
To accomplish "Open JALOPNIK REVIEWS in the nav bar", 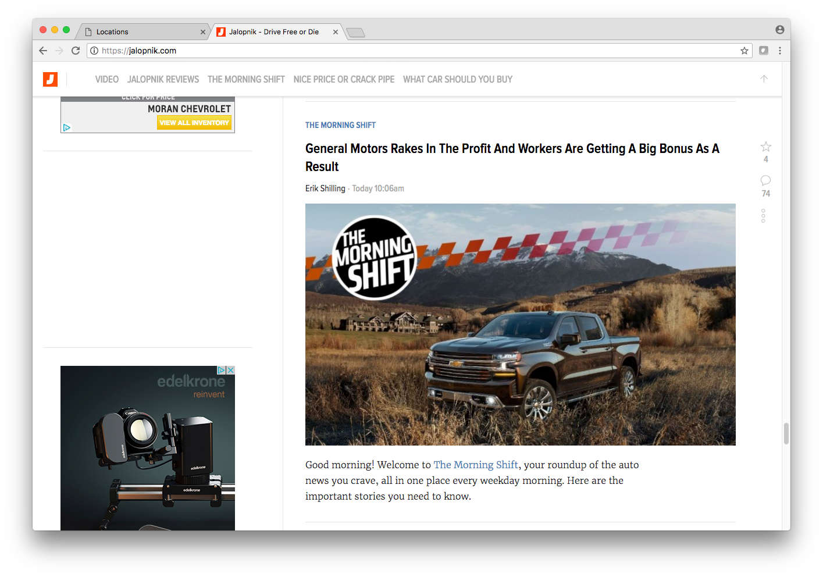I will (163, 79).
